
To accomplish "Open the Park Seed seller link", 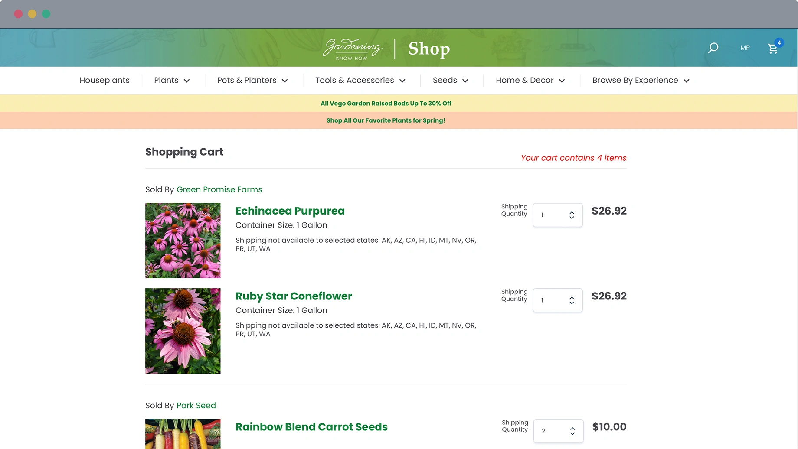I will click(x=196, y=405).
